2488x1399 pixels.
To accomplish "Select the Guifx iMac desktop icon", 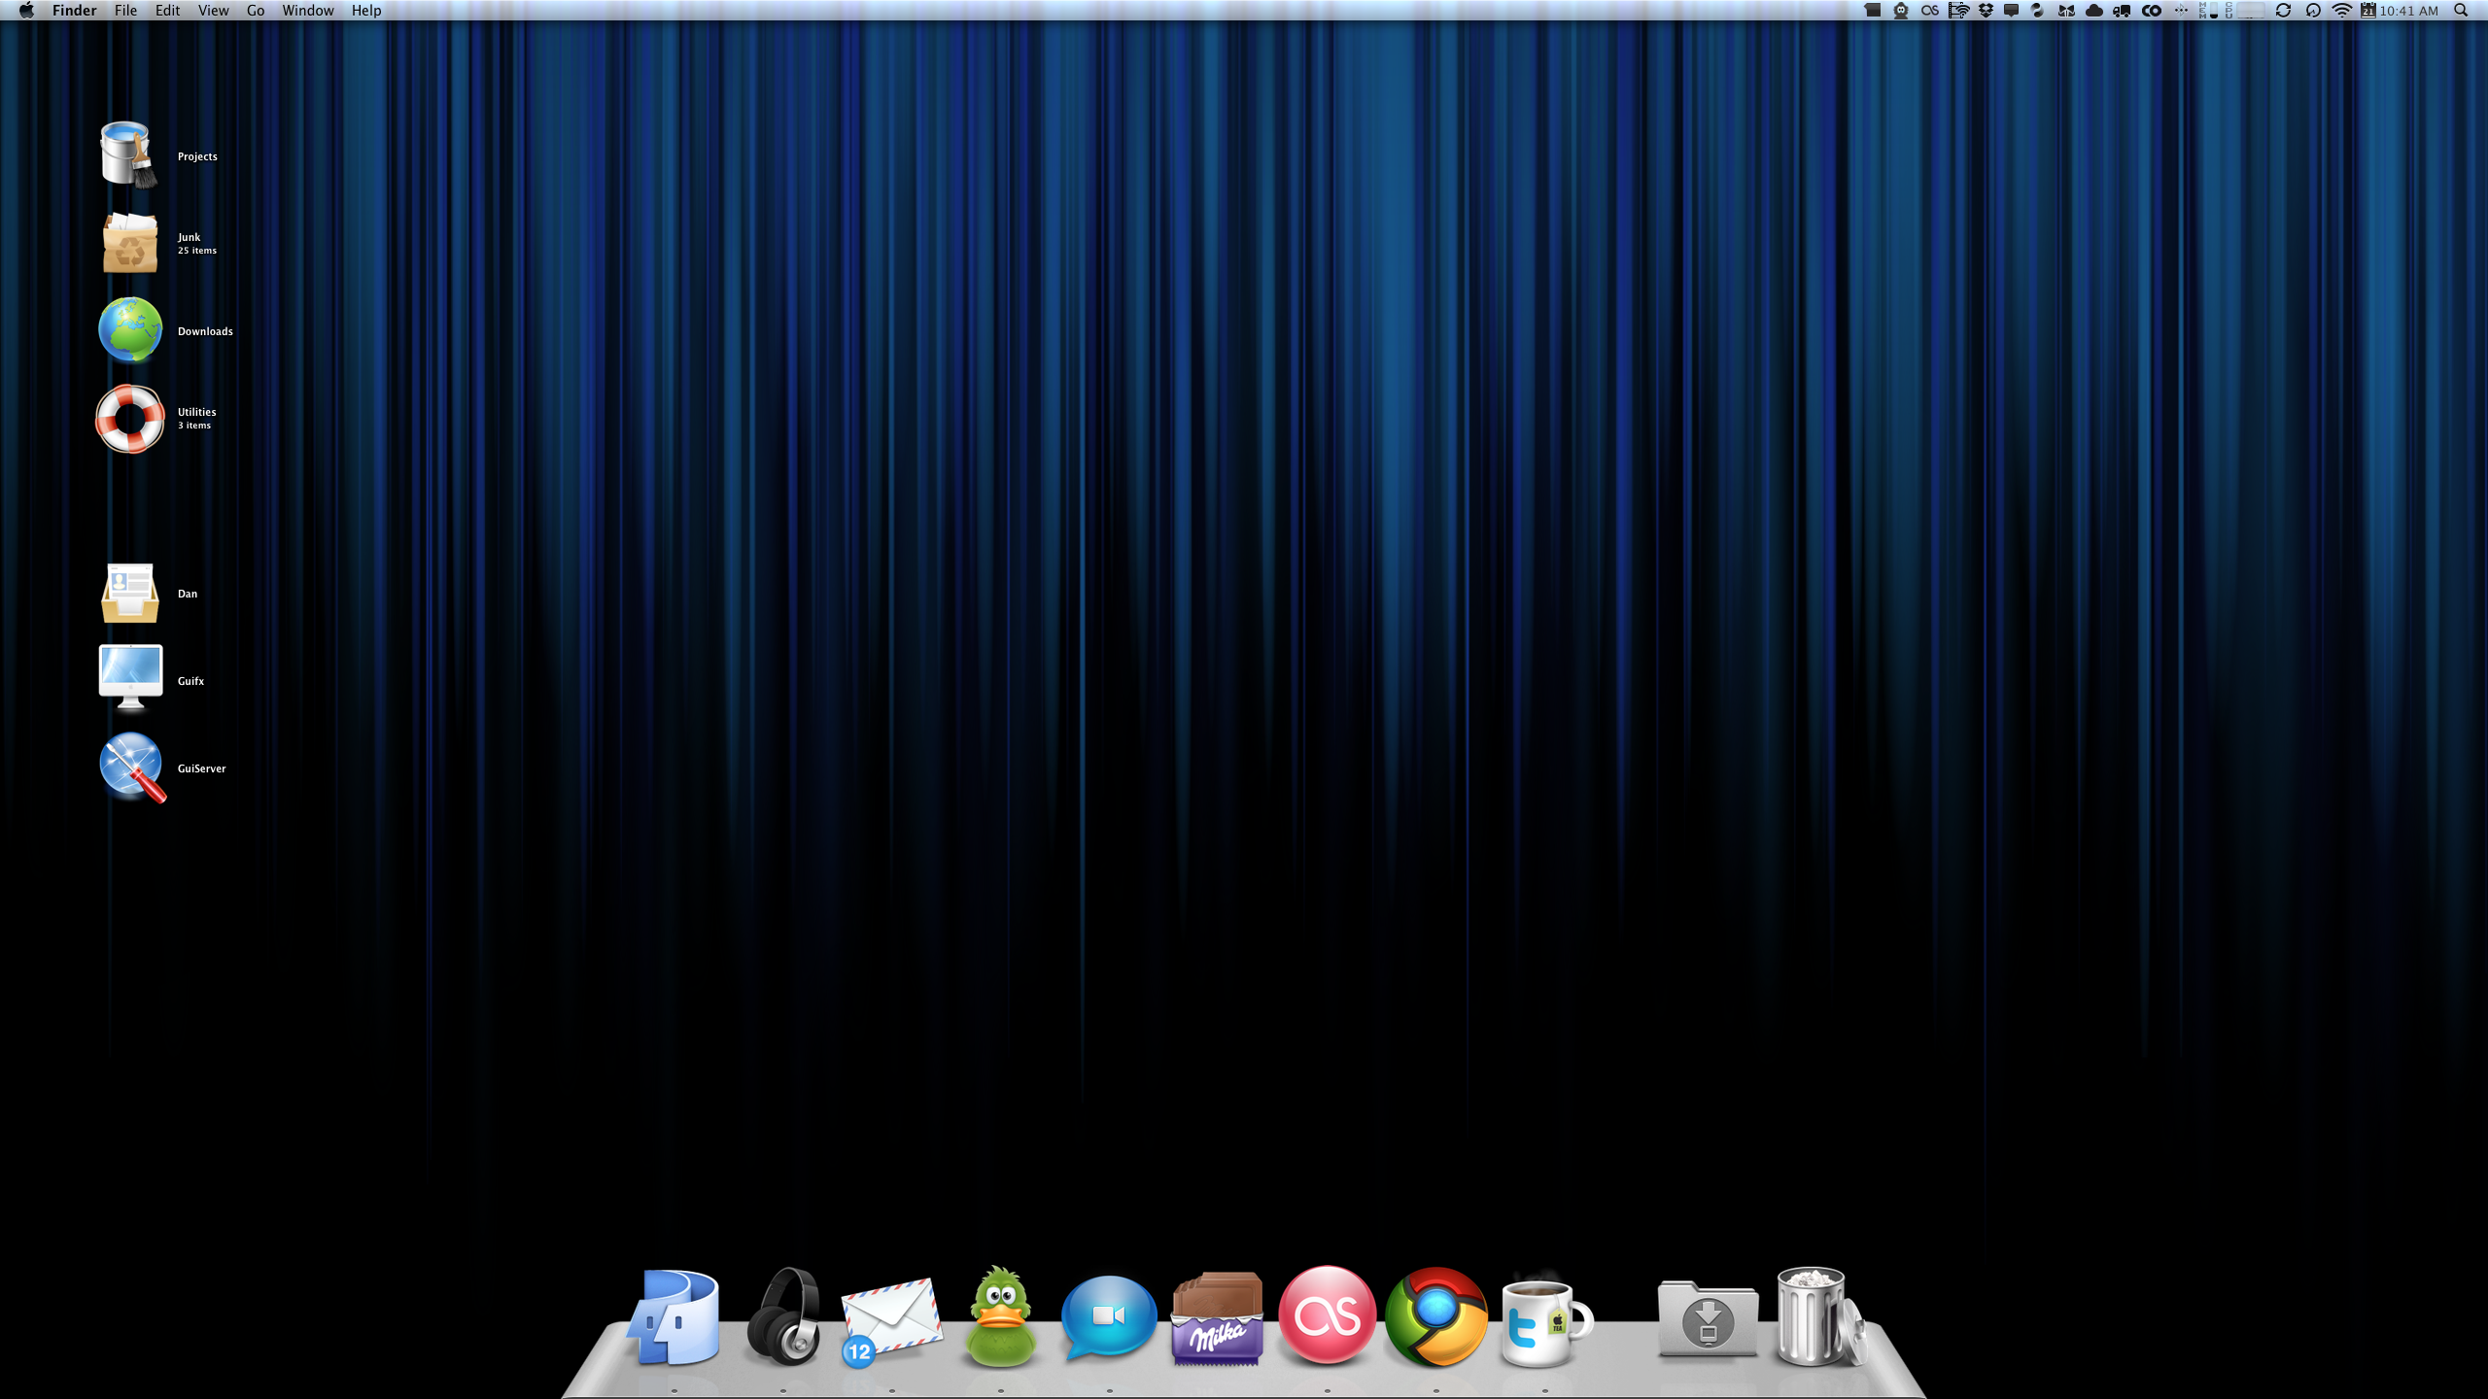I will [130, 678].
